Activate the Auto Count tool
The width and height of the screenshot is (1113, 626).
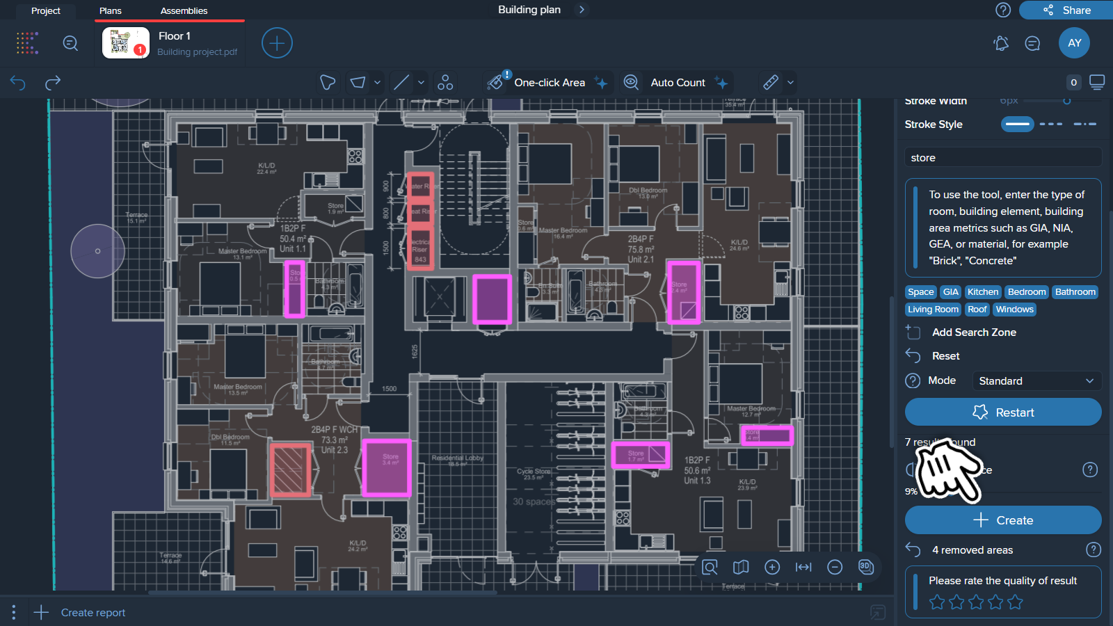[676, 83]
